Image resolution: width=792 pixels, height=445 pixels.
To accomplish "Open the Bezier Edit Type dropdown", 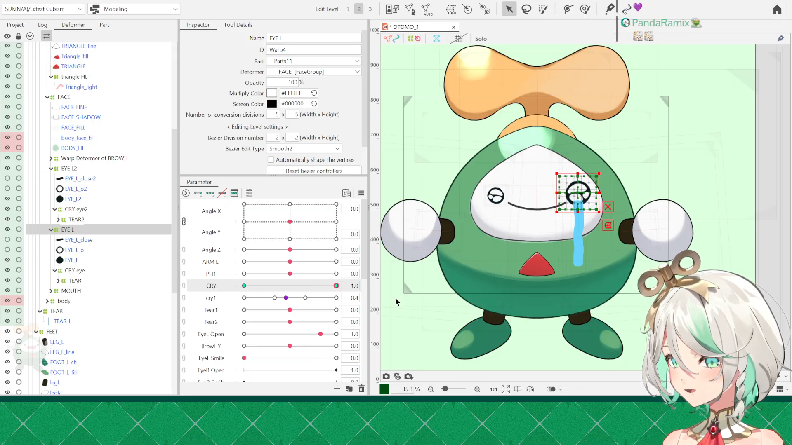I will pos(304,149).
